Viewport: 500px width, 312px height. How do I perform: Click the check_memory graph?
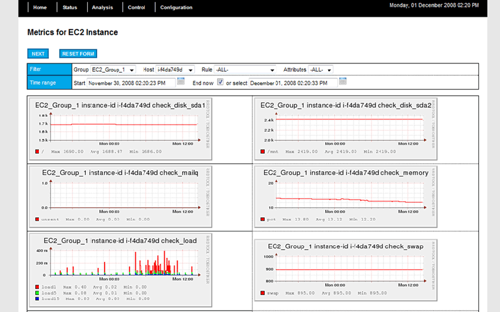pos(346,197)
